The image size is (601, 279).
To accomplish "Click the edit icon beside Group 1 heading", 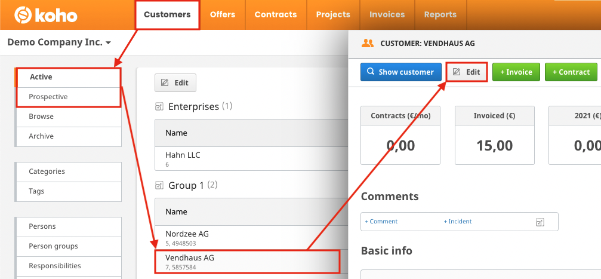I will click(159, 186).
